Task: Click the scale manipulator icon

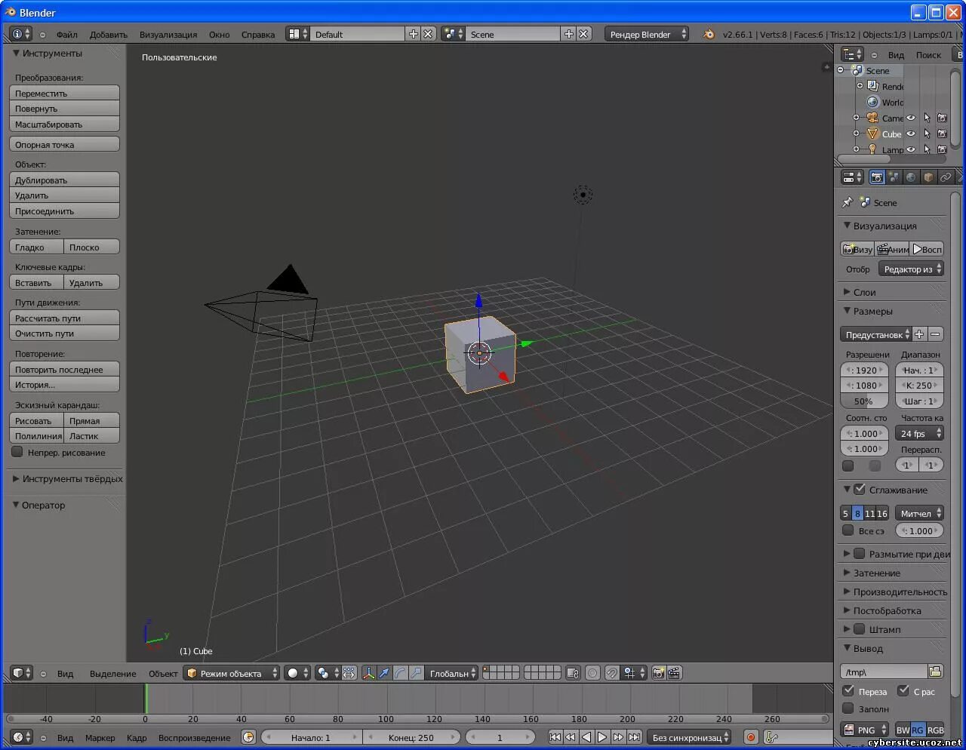Action: (416, 673)
